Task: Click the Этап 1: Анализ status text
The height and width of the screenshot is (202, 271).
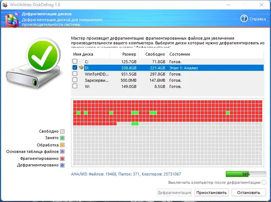Action: click(x=184, y=68)
